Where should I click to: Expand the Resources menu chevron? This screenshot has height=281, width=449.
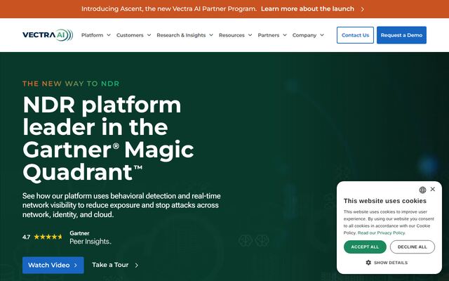click(250, 35)
